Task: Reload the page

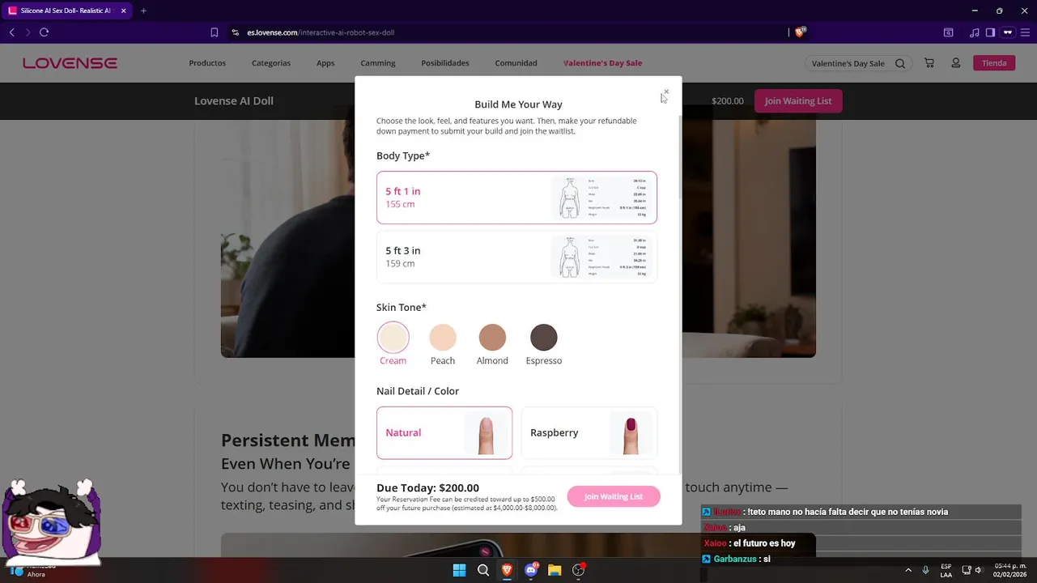Action: click(45, 32)
